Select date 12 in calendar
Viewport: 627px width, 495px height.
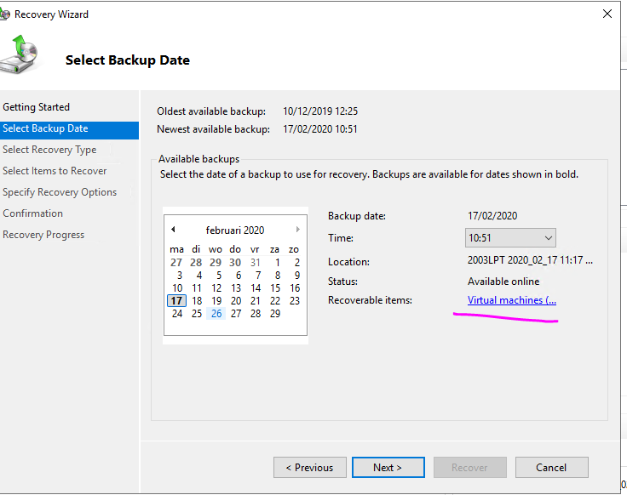point(216,287)
